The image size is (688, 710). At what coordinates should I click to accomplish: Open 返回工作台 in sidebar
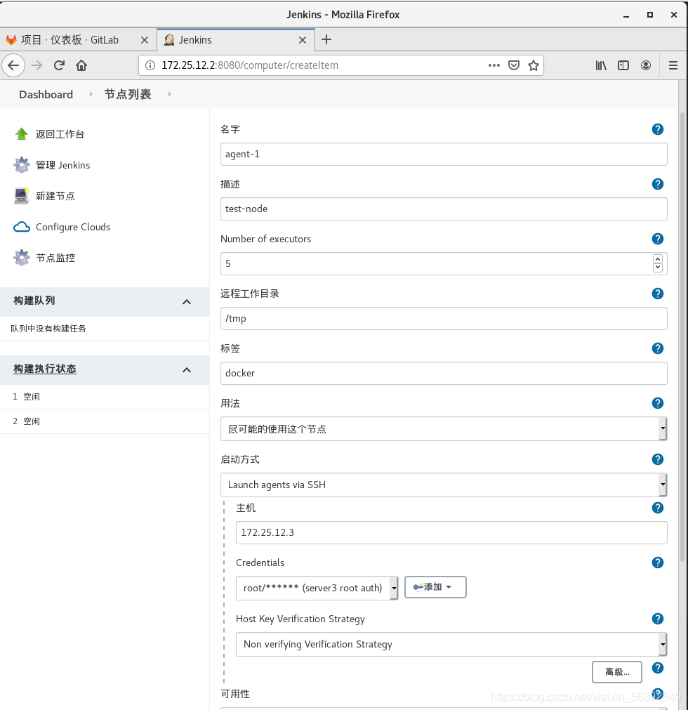(60, 134)
